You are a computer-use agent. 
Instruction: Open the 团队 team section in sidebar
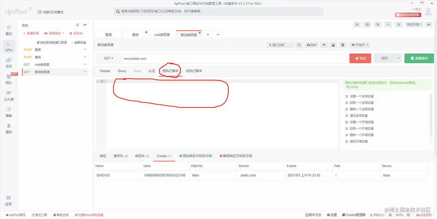point(9,79)
